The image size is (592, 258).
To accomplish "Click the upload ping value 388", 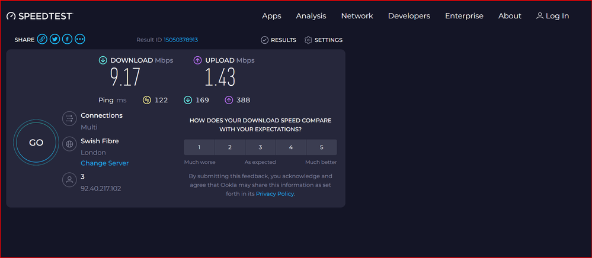I will point(243,100).
